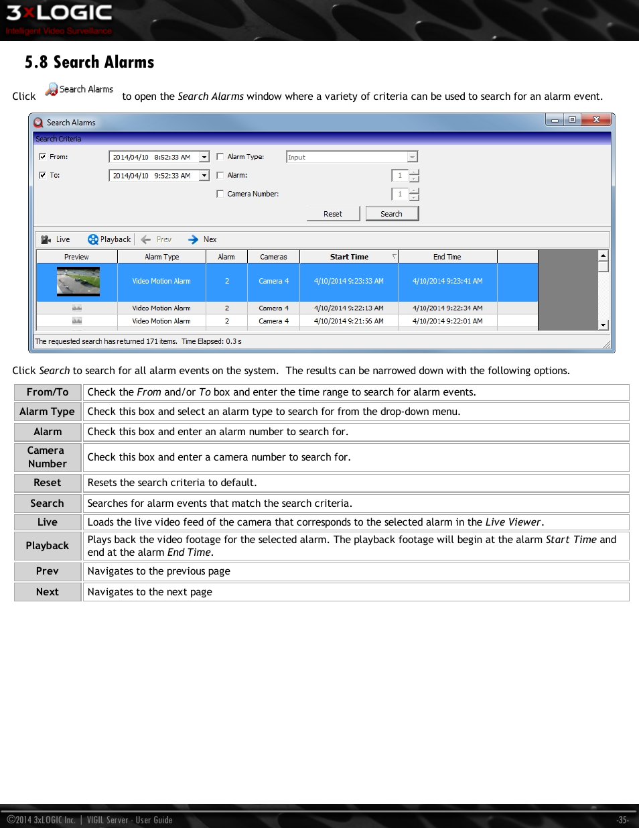Screen dimensions: 639x828
Task: Open the From date dropdown arrow
Action: point(204,157)
